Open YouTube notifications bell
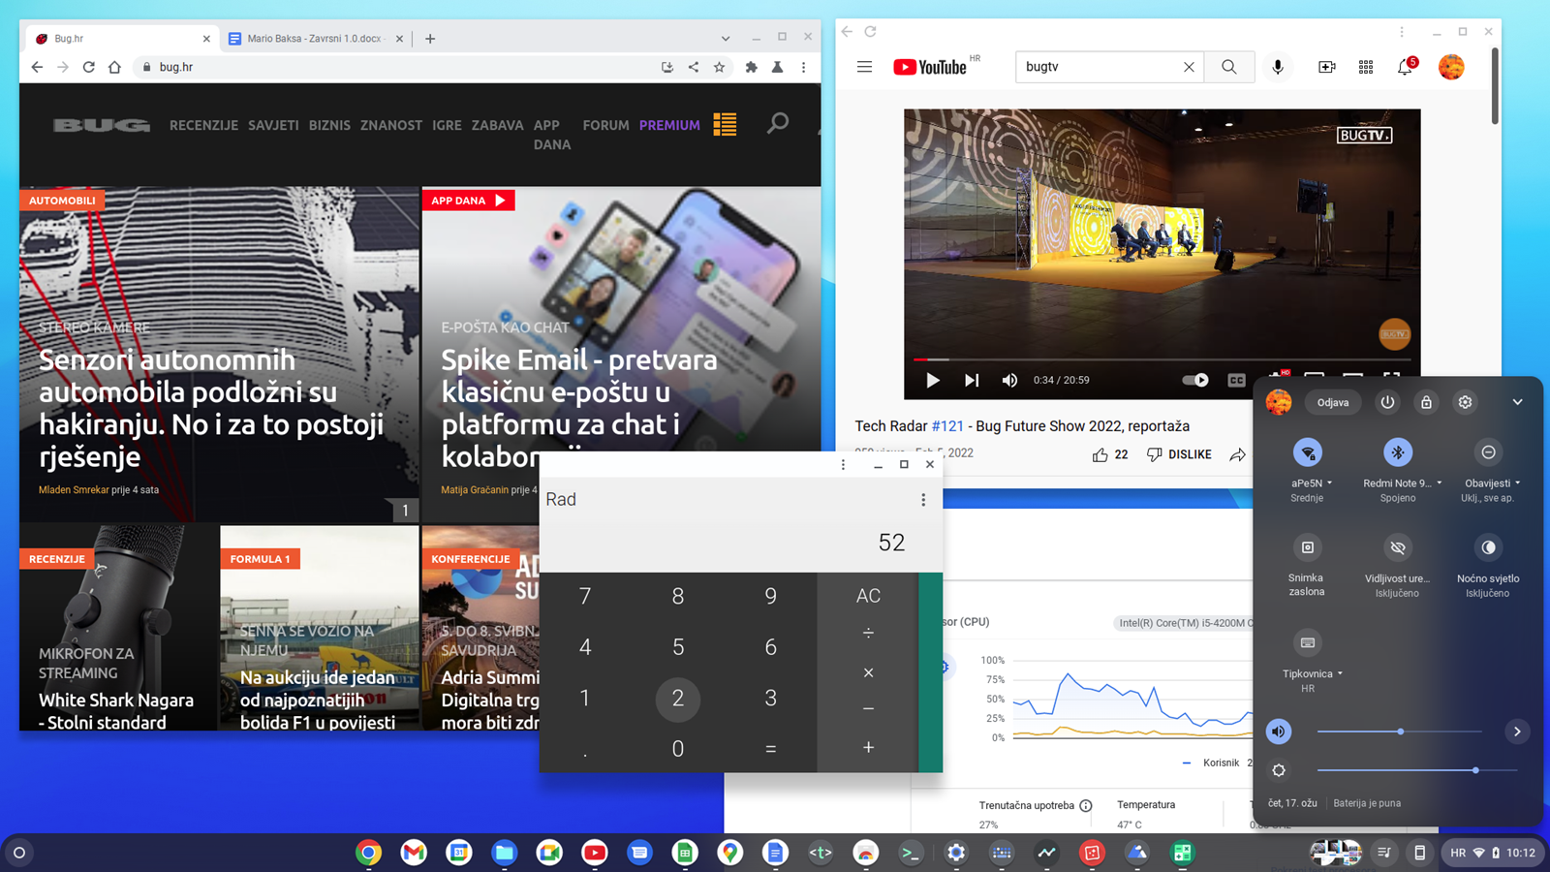Viewport: 1550px width, 872px height. [1405, 67]
